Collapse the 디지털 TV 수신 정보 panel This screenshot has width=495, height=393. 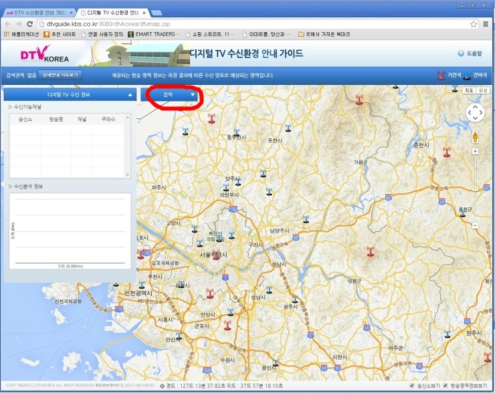point(130,95)
